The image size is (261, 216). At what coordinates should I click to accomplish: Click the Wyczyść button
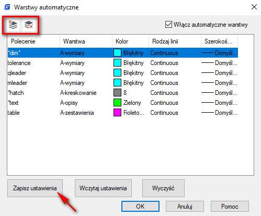pos(163,188)
